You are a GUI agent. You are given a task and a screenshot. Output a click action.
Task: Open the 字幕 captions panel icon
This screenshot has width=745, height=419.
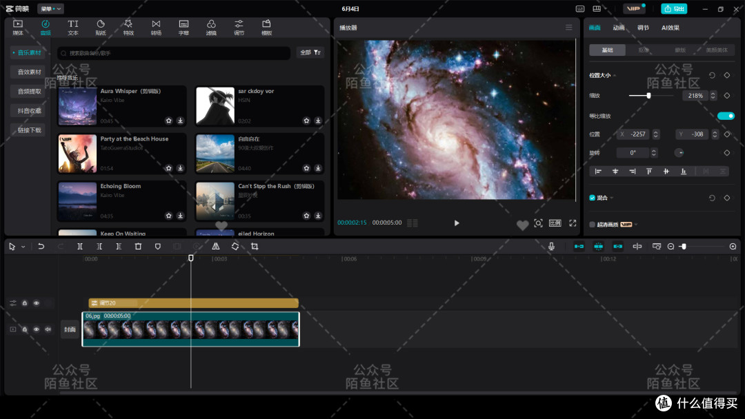tap(183, 28)
